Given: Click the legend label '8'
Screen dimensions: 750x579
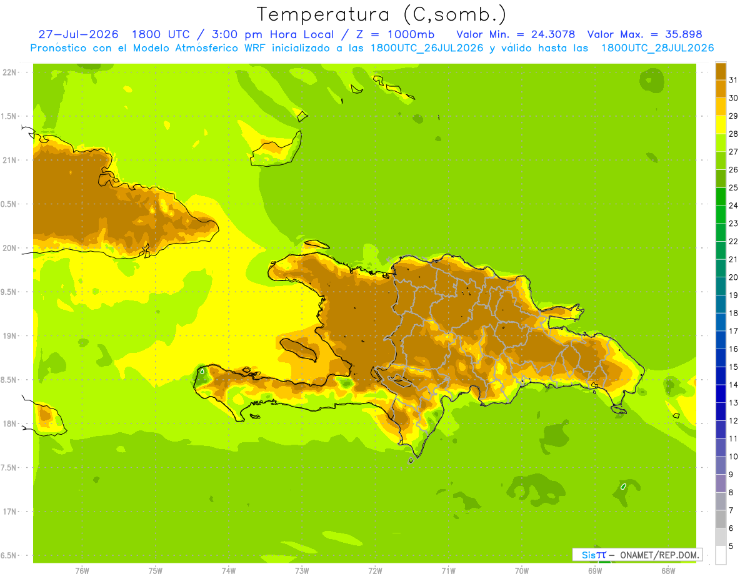Looking at the screenshot, I should pyautogui.click(x=731, y=492).
